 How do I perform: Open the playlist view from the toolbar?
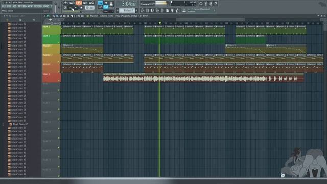point(143,10)
